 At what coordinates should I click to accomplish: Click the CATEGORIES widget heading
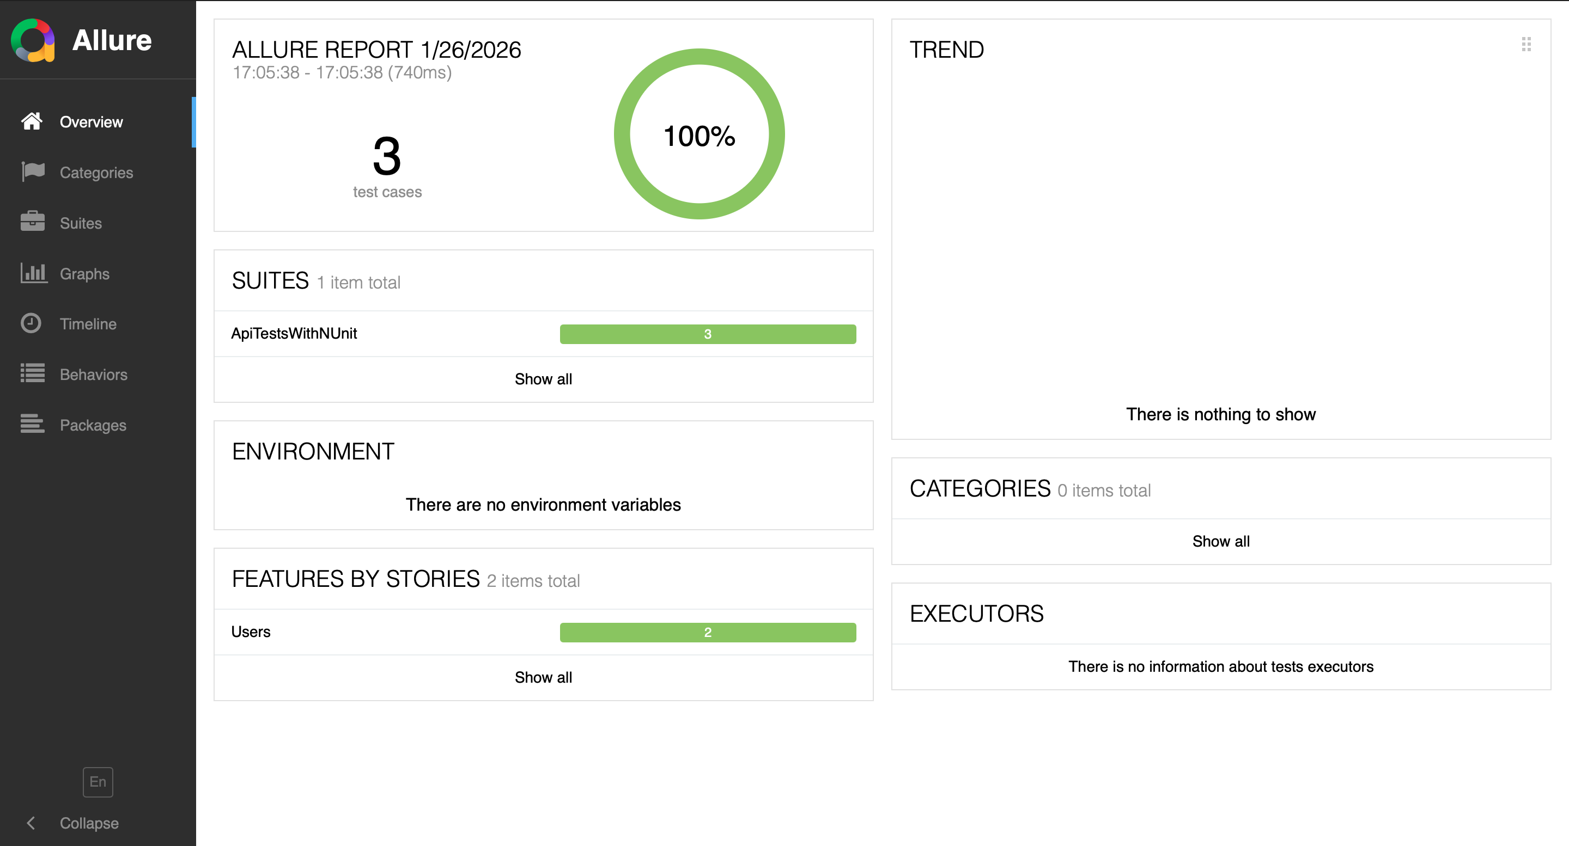coord(980,488)
